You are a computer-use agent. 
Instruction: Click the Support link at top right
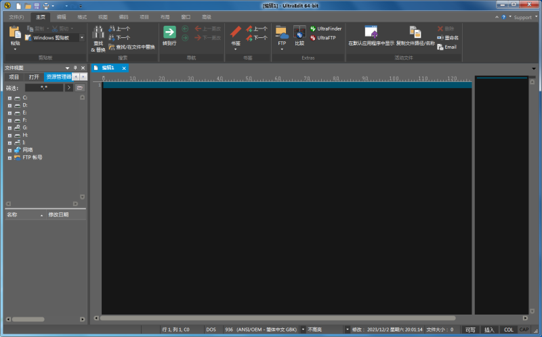(x=522, y=17)
